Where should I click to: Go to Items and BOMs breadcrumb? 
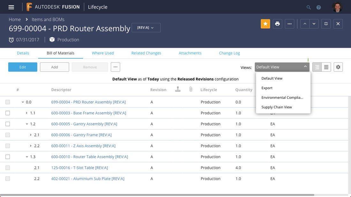pos(48,19)
